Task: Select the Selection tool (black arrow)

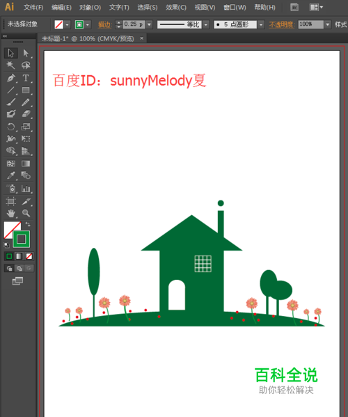Action: [x=11, y=53]
